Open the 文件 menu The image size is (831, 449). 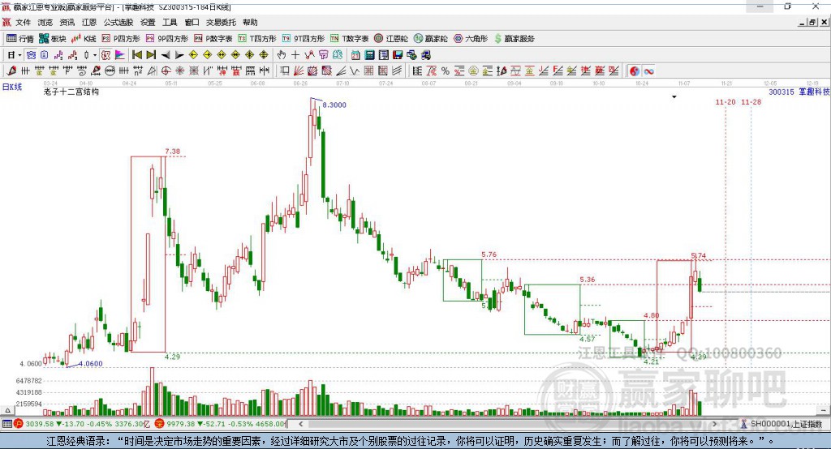[24, 22]
